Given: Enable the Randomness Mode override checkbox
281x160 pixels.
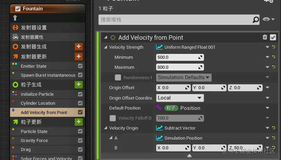Looking at the screenshot, I should pyautogui.click(x=118, y=77).
